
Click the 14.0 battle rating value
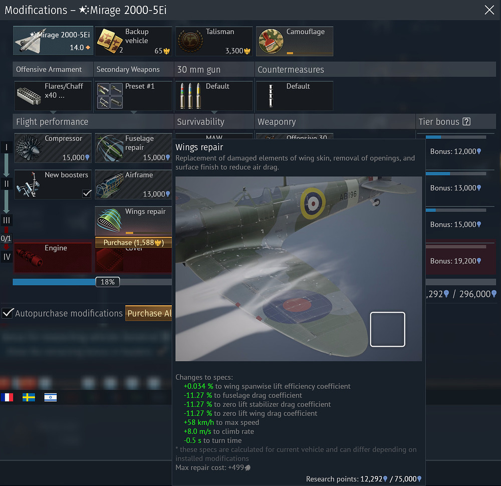(77, 48)
